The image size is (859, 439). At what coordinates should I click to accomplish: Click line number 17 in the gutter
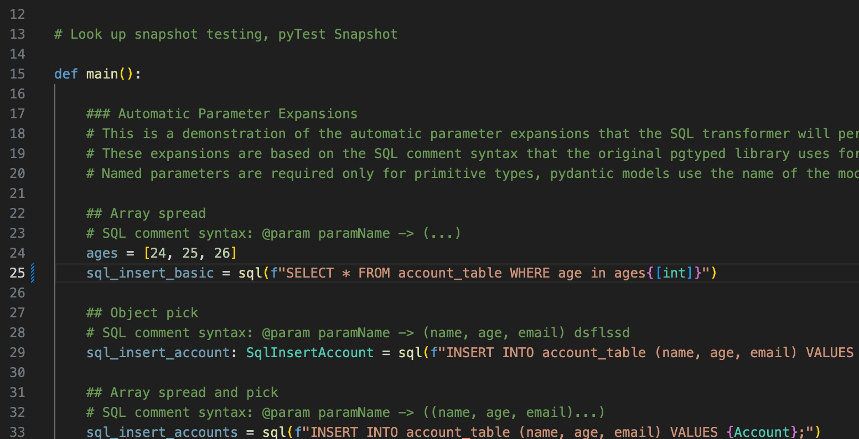pyautogui.click(x=18, y=114)
